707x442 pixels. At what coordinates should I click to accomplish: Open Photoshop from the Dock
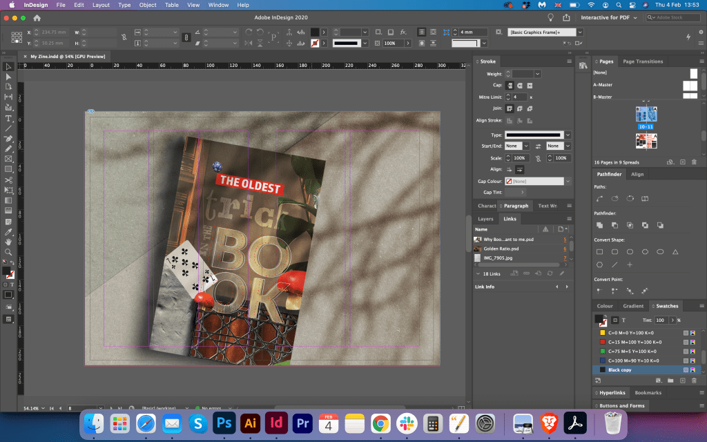tap(224, 423)
